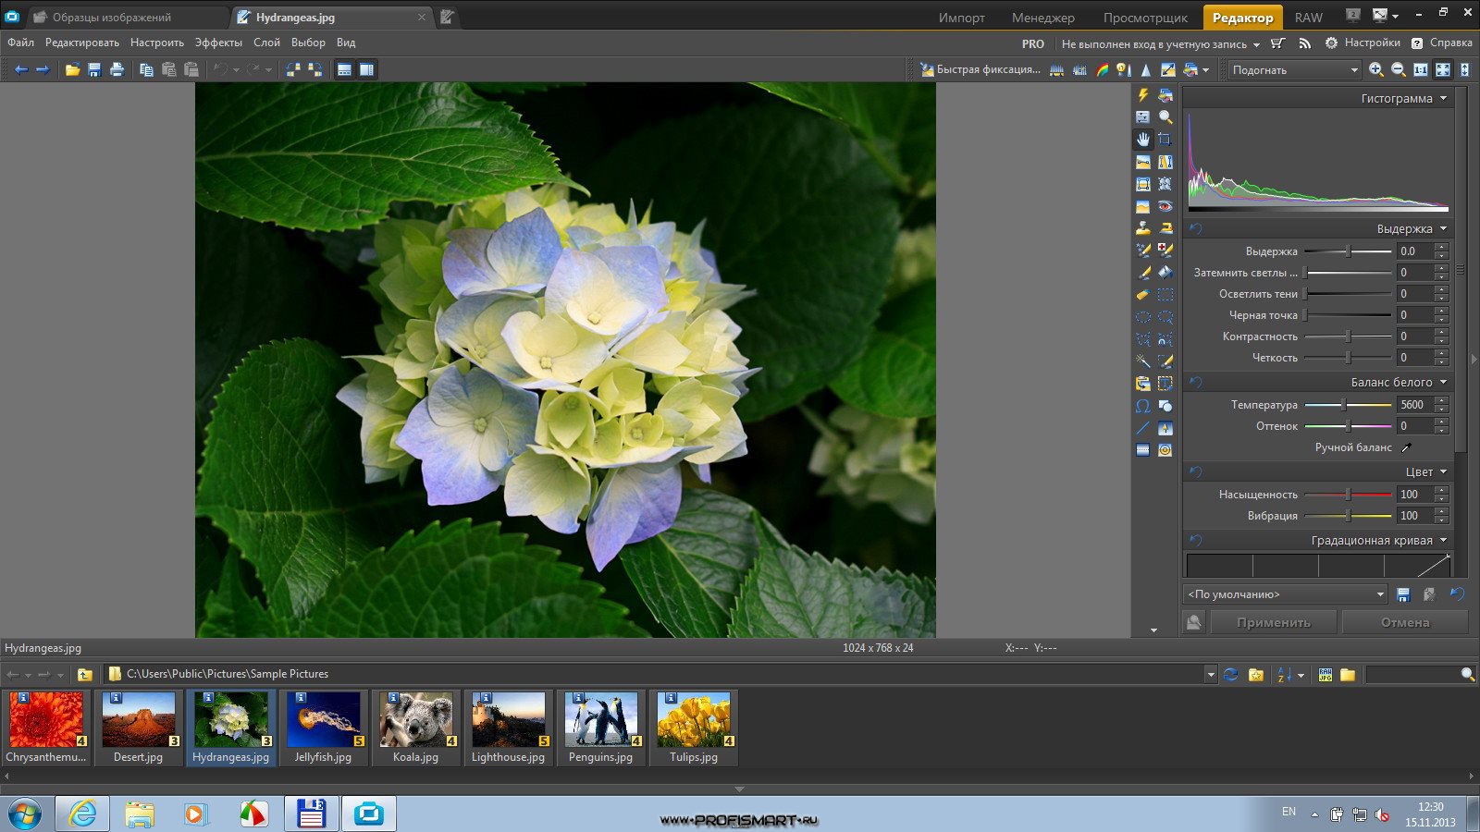The height and width of the screenshot is (832, 1480).
Task: Collapse the Градационная кривая section arrow
Action: coord(1443,540)
